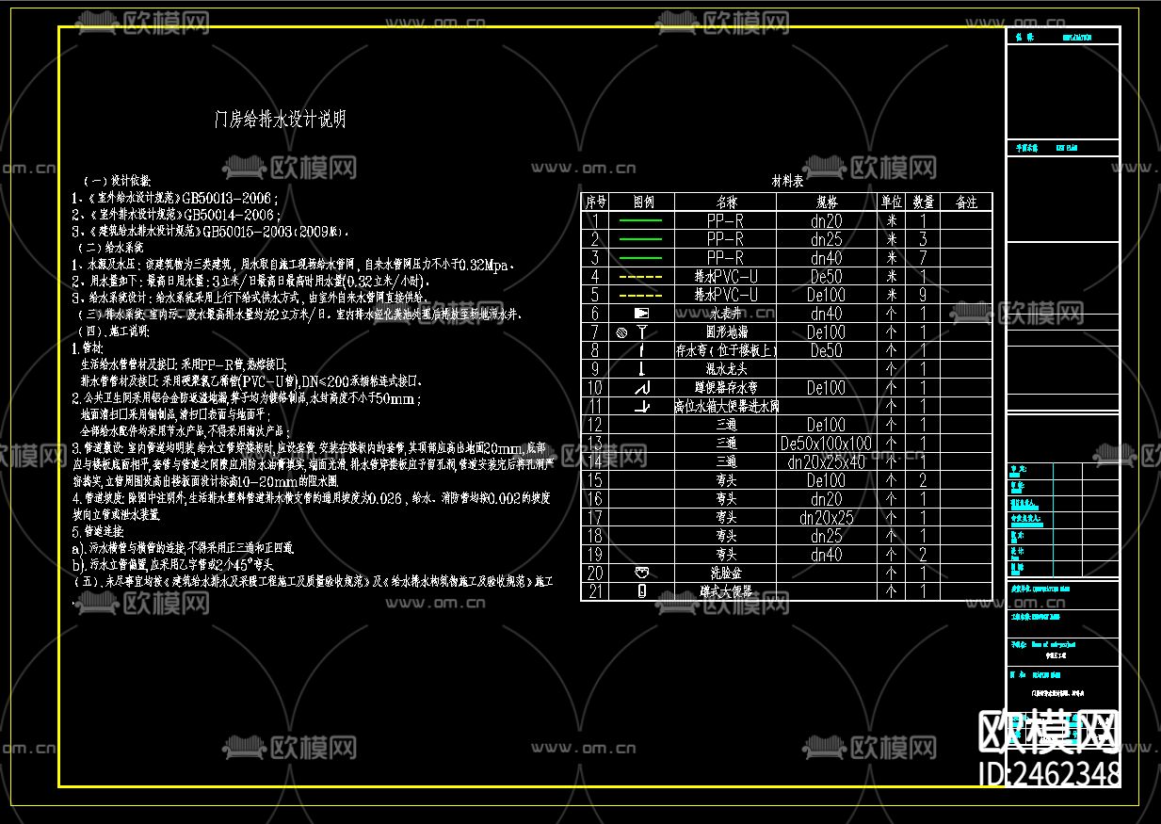1161x824 pixels.
Task: Select the dn20x25 cell in row 17
Action: (827, 517)
